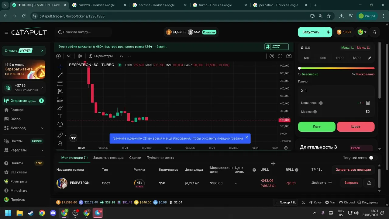This screenshot has height=219, width=389.
Task: Open the profile avatar dropdown
Action: point(362,32)
